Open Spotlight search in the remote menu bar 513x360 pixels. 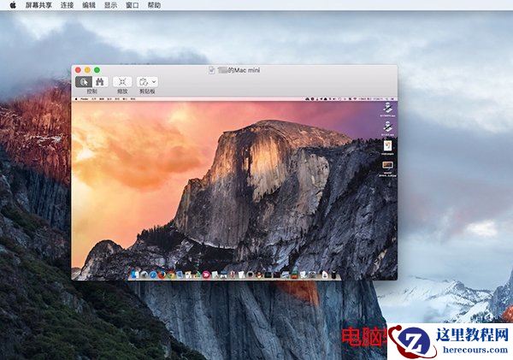click(x=387, y=99)
